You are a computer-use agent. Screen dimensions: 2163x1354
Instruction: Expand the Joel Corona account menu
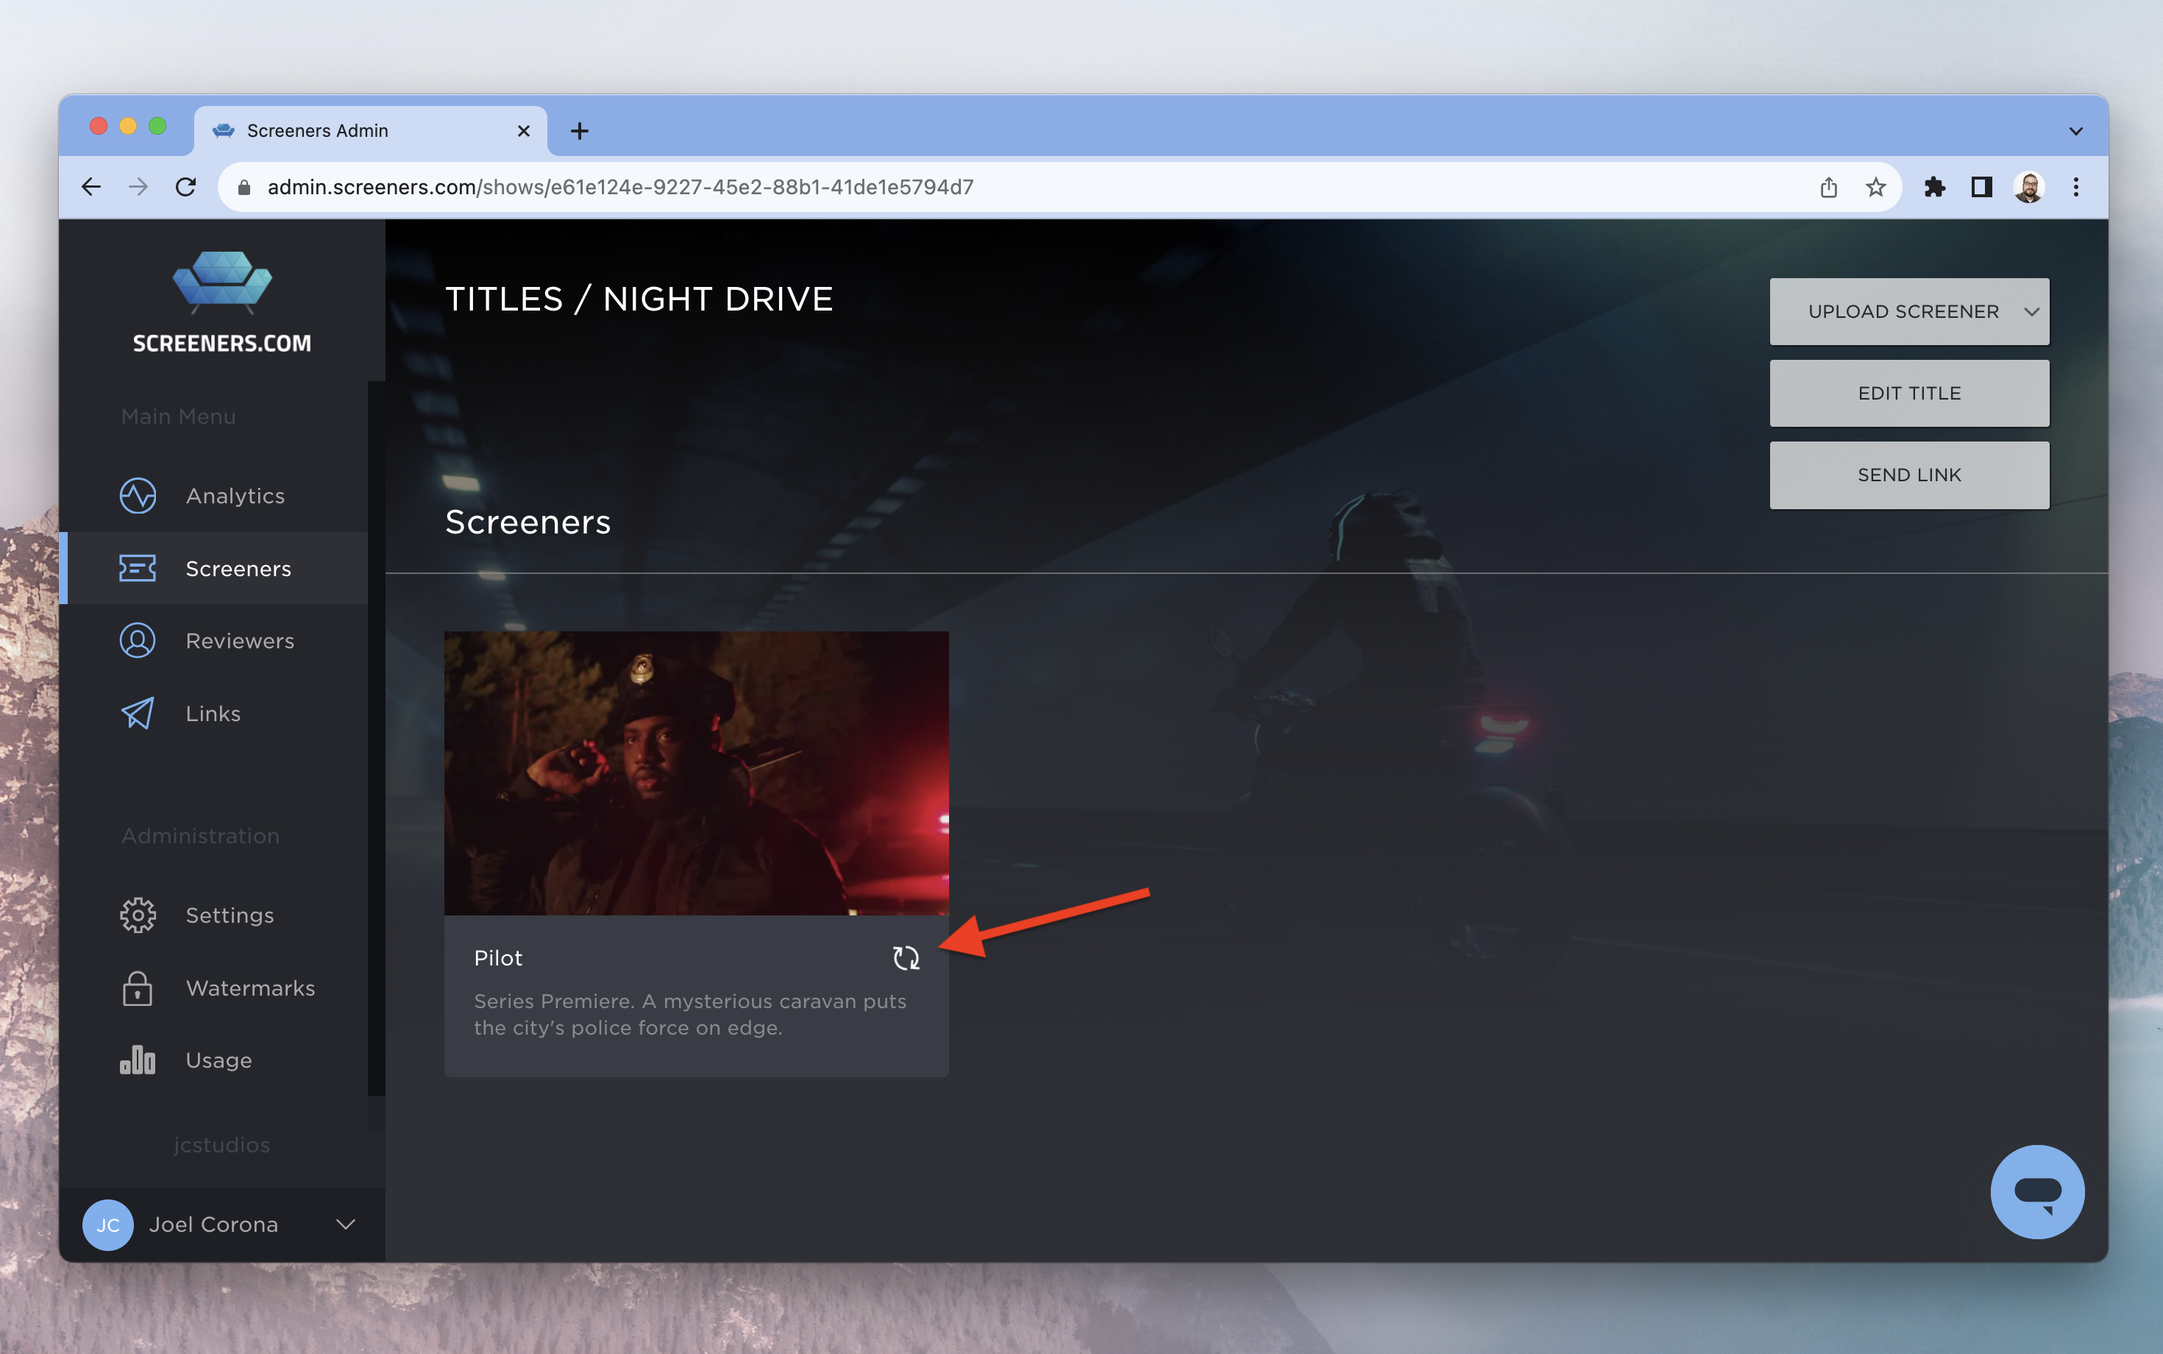point(346,1224)
